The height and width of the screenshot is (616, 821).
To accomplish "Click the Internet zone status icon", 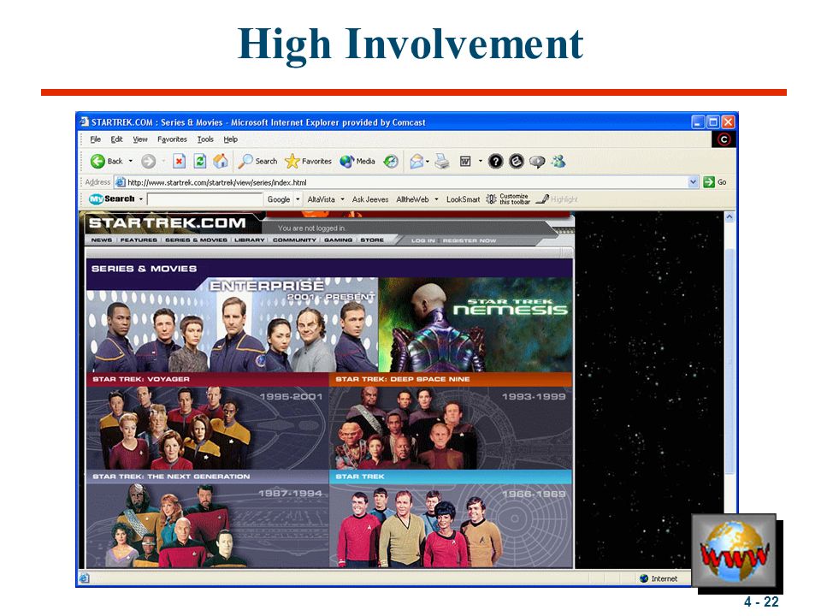I will tap(645, 578).
